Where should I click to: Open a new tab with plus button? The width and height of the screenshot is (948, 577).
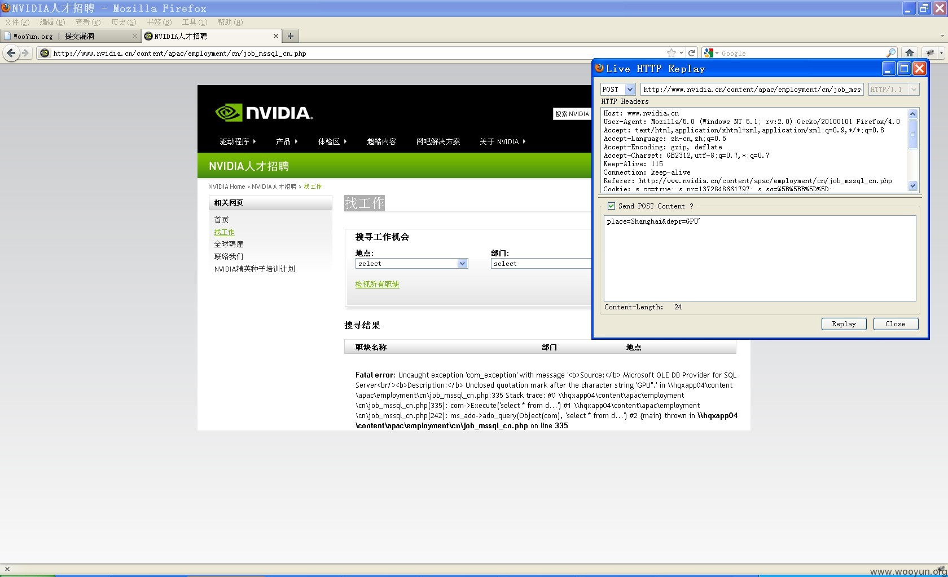click(290, 36)
